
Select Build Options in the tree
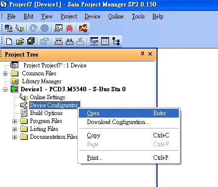coord(46,113)
